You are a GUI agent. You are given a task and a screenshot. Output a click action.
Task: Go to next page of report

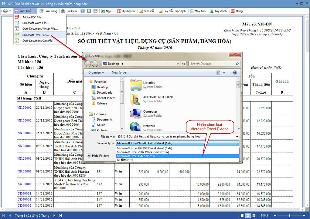point(54,215)
